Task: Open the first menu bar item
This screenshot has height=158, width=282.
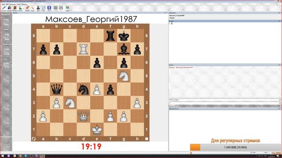Action: pyautogui.click(x=3, y=4)
